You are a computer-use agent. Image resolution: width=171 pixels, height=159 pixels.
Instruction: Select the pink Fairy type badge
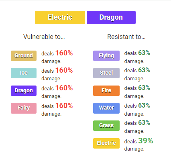(x=24, y=108)
